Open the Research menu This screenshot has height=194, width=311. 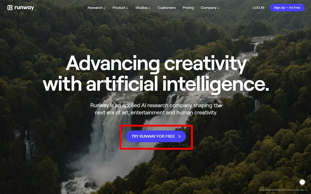click(96, 8)
